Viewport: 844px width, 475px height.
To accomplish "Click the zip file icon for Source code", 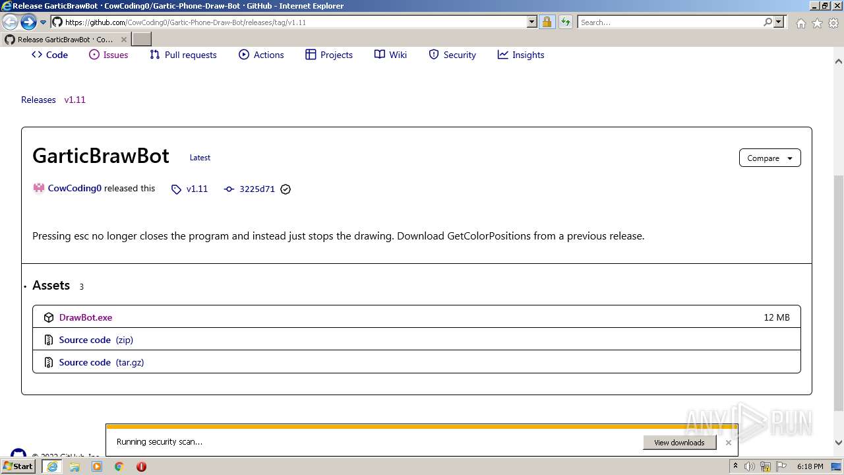I will coord(49,340).
